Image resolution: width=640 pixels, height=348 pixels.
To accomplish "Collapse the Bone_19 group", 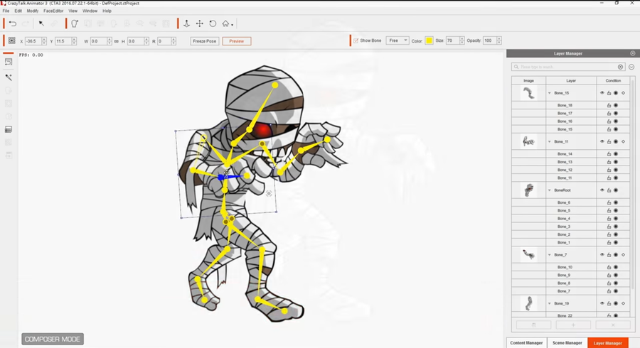I will tap(550, 303).
